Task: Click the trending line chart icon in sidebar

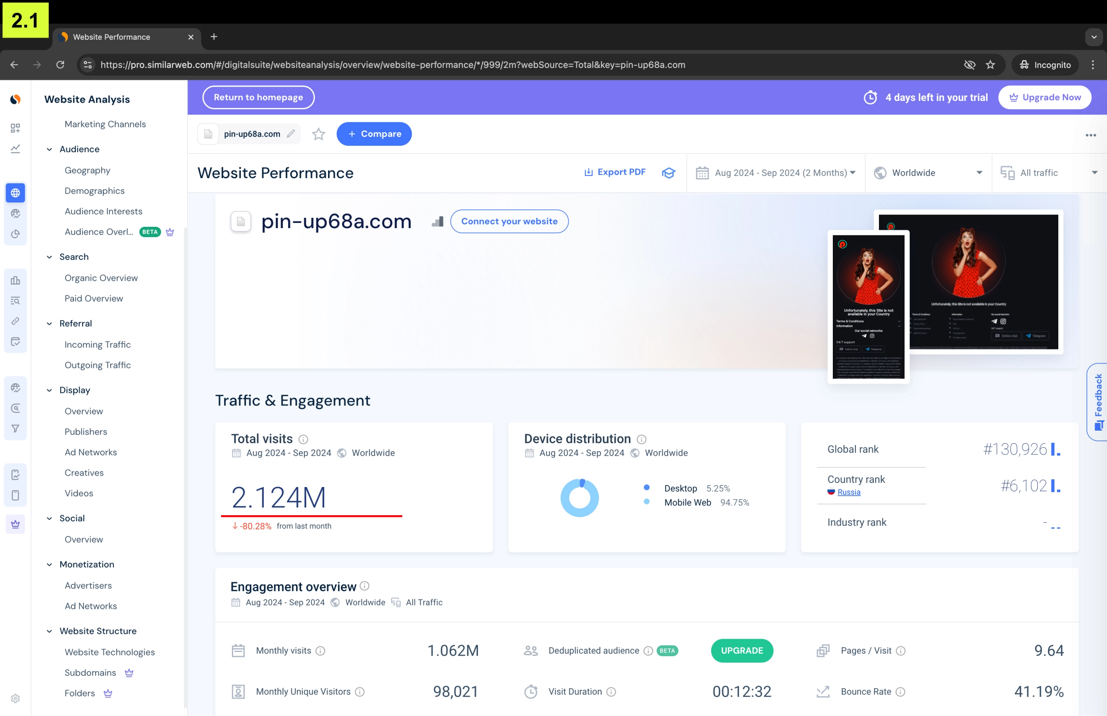Action: pos(15,148)
